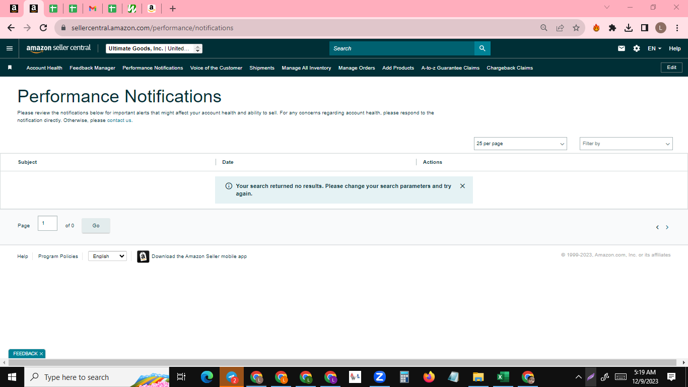Screen dimensions: 688x387
Task: Open Program Policies footer link
Action: click(x=58, y=256)
